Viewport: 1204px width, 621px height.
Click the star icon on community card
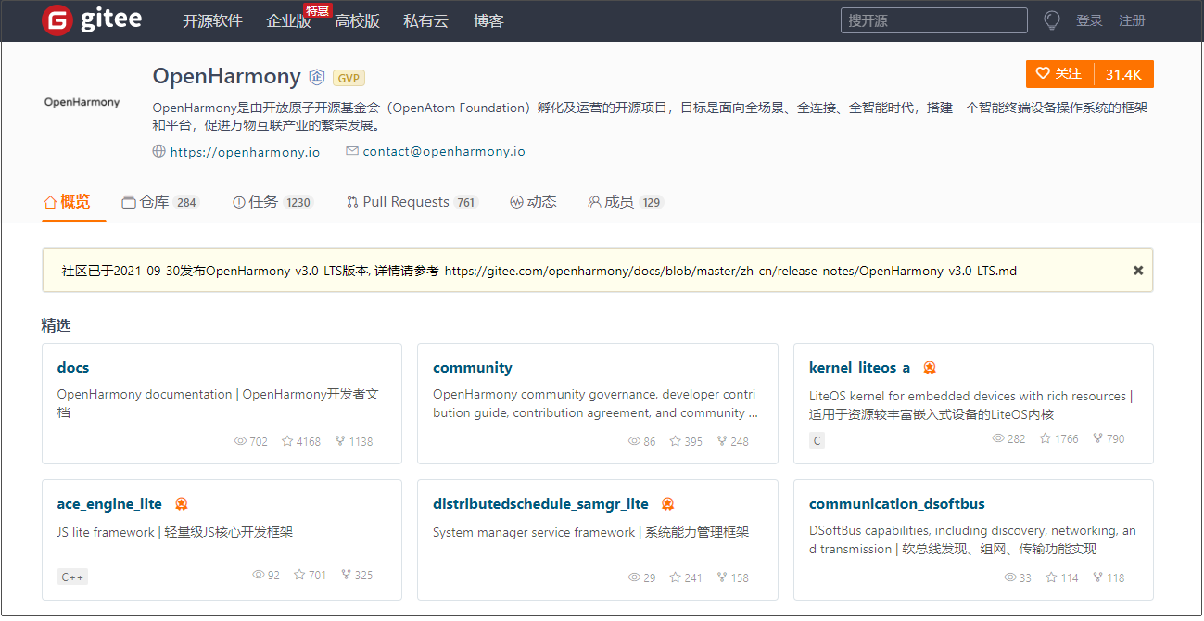click(x=675, y=441)
